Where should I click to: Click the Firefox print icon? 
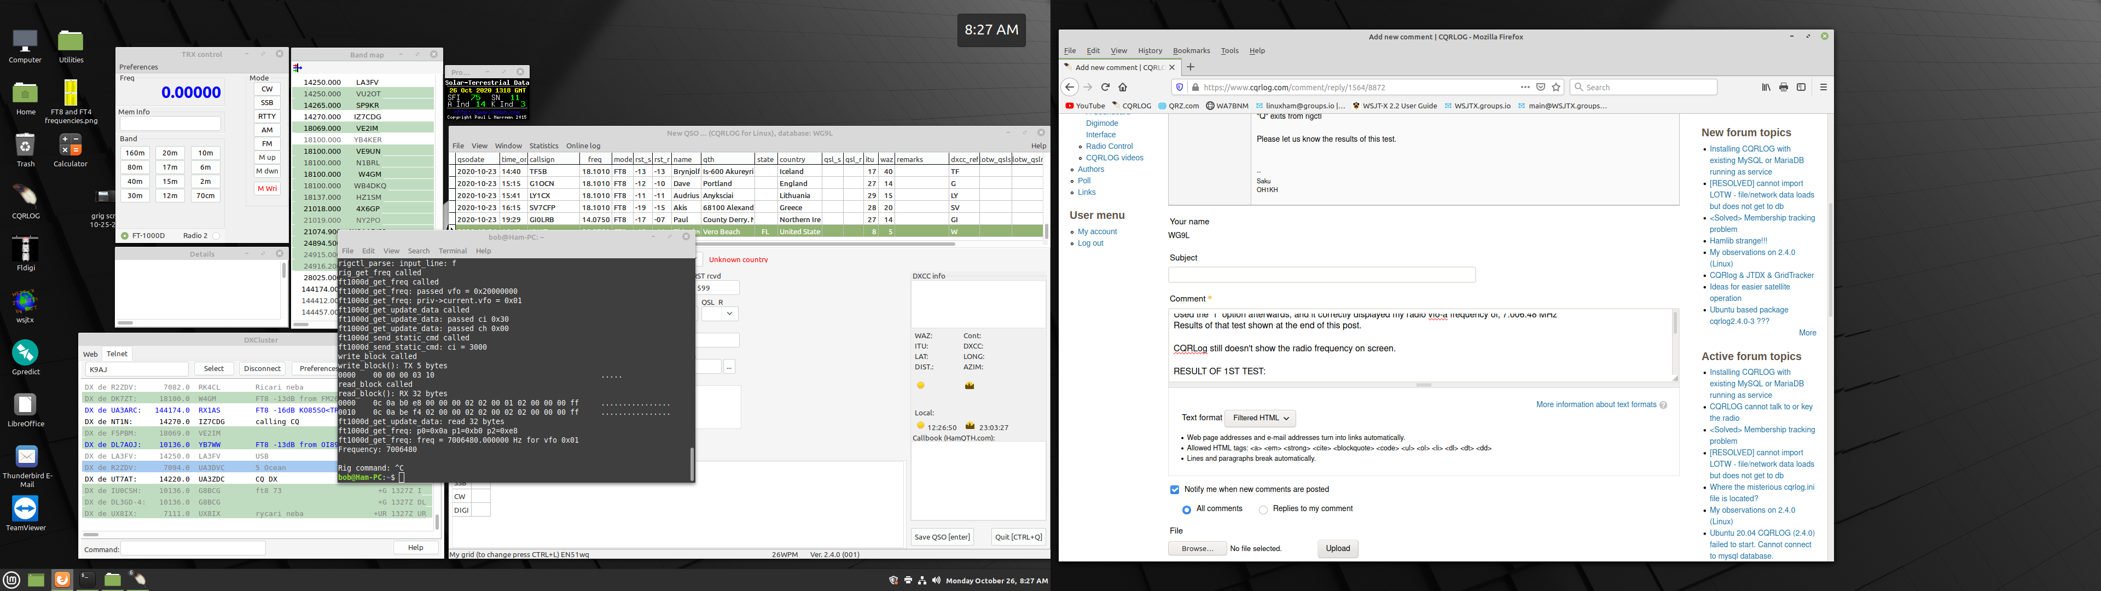tap(1784, 88)
